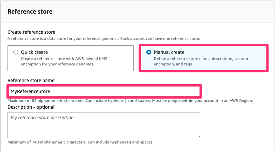This screenshot has height=152, width=275.
Task: Click the Reference store section heading
Action: [30, 11]
